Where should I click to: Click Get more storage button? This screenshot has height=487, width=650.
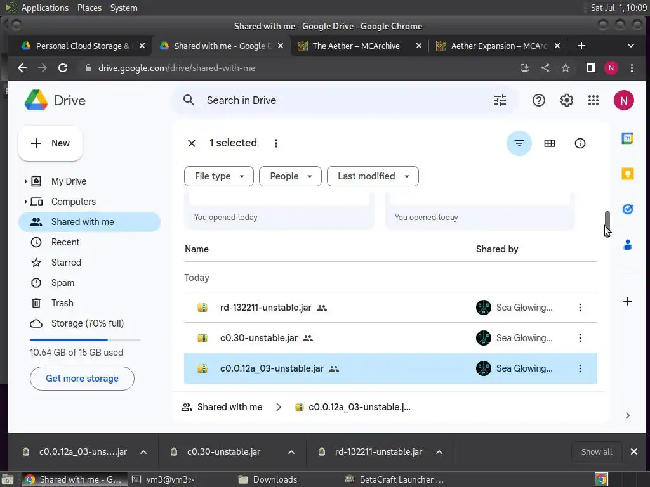[x=82, y=379]
